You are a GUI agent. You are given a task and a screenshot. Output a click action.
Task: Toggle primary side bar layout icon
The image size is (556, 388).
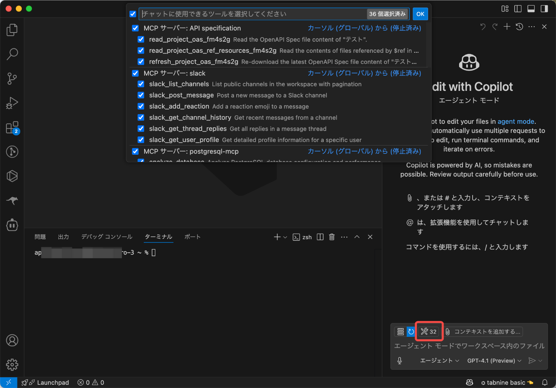point(518,9)
